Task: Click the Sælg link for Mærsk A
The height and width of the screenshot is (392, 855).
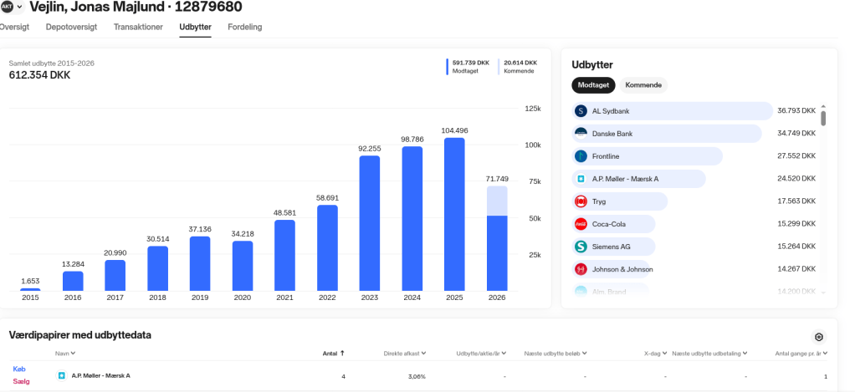Action: point(21,381)
